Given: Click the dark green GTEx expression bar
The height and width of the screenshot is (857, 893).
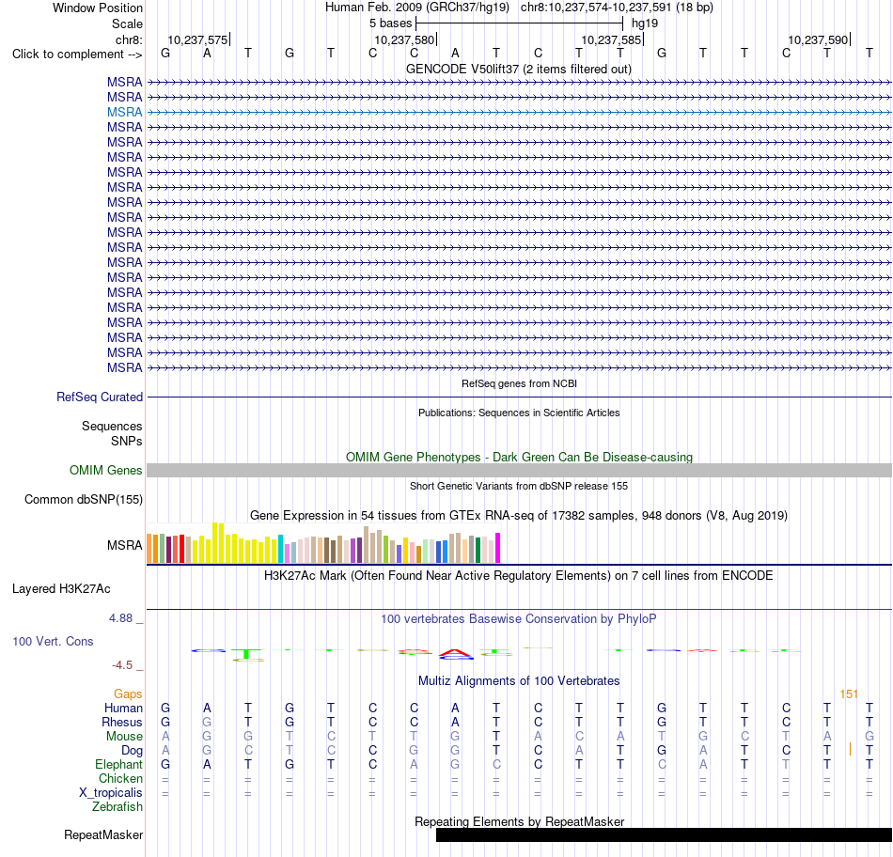Looking at the screenshot, I should [478, 550].
